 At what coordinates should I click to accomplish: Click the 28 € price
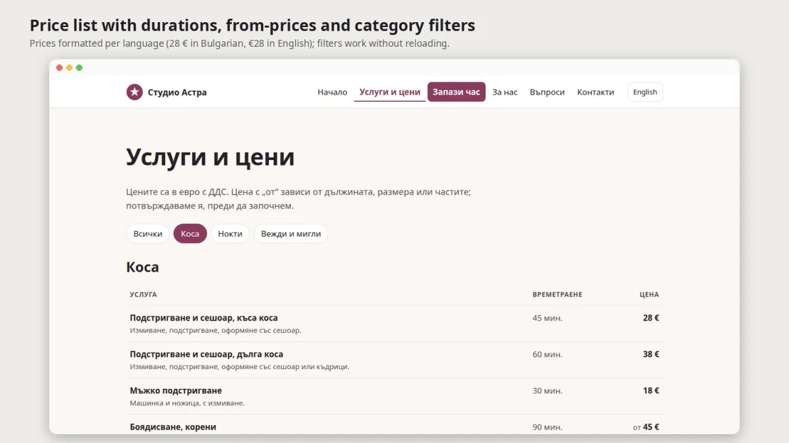[x=651, y=318]
